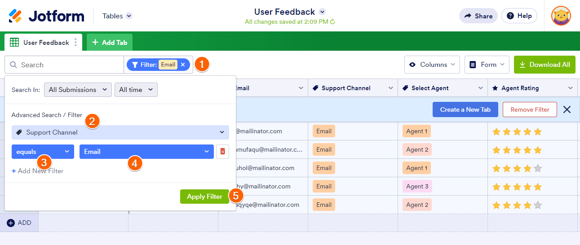Image resolution: width=580 pixels, height=245 pixels.
Task: Open the Columns visibility menu
Action: click(x=432, y=65)
